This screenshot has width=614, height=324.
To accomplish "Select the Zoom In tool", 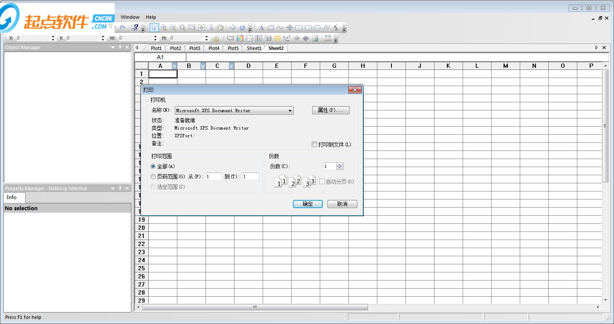I will (164, 28).
